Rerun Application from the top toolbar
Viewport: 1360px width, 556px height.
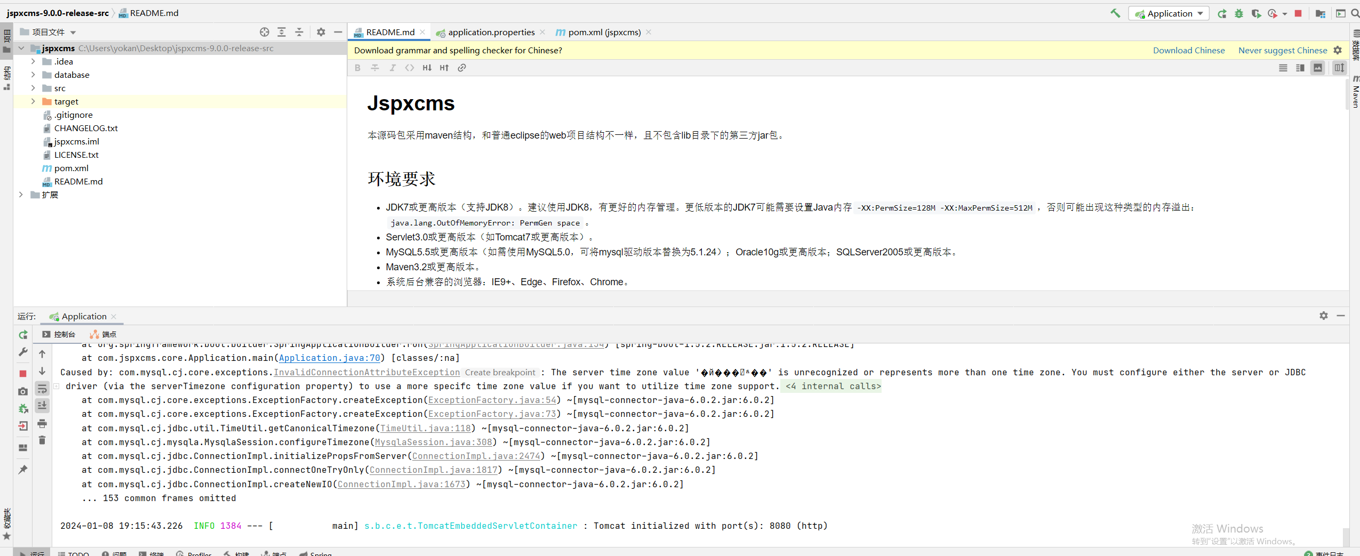point(1222,13)
